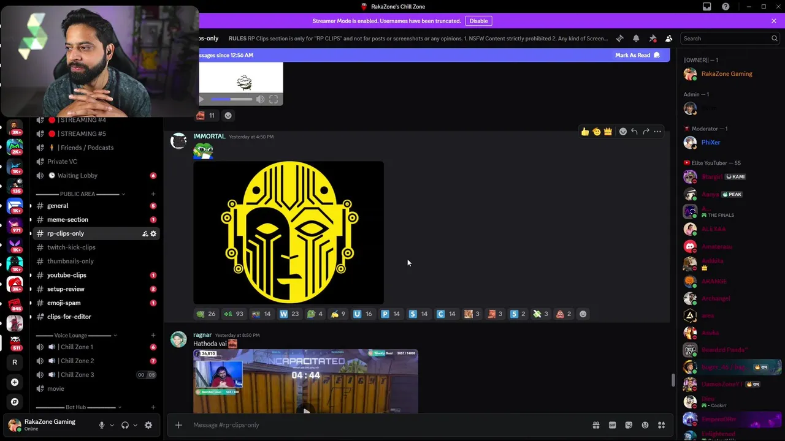Add thumbs up quick reaction to message
This screenshot has width=785, height=441.
585,132
